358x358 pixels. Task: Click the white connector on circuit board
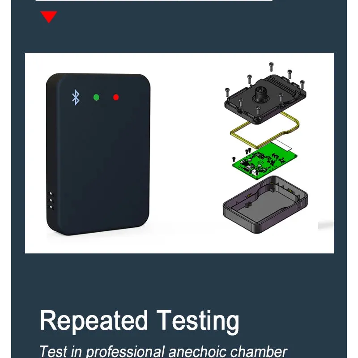coord(254,173)
